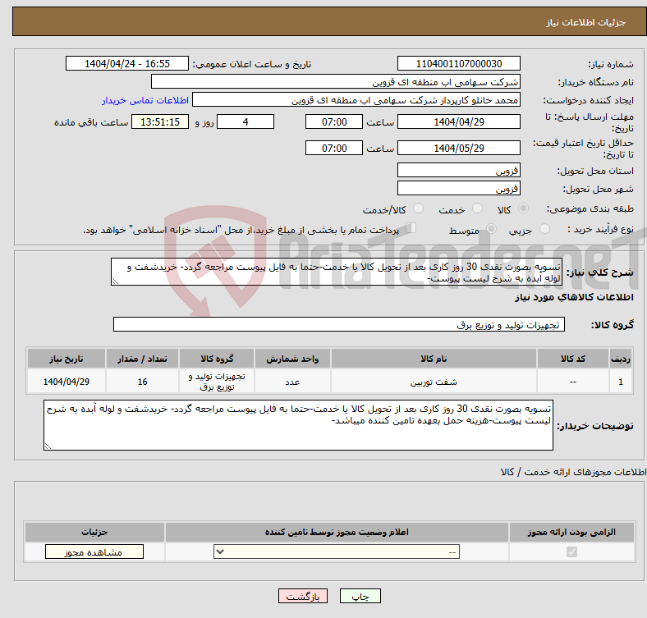Click the کد کالا column header
Viewport: 647px width, 618px height.
tap(573, 359)
